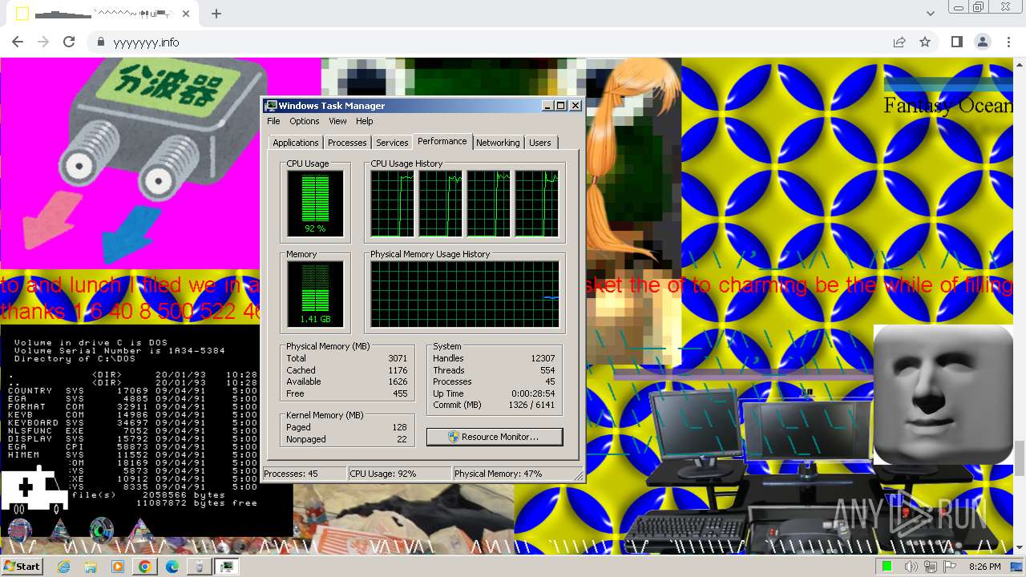Go back in Chrome browser
Viewport: 1026px width, 577px height.
click(x=18, y=42)
